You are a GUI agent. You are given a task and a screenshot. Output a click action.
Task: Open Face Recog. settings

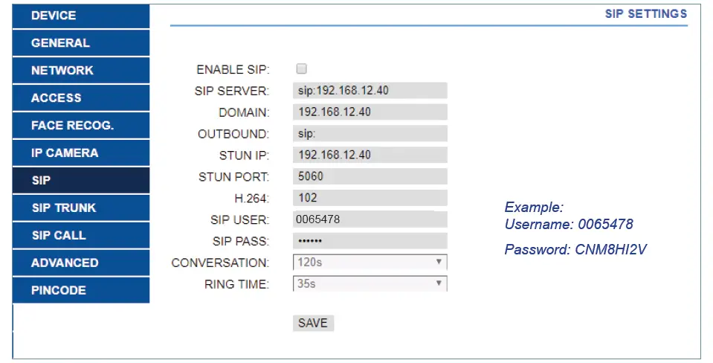coord(80,126)
